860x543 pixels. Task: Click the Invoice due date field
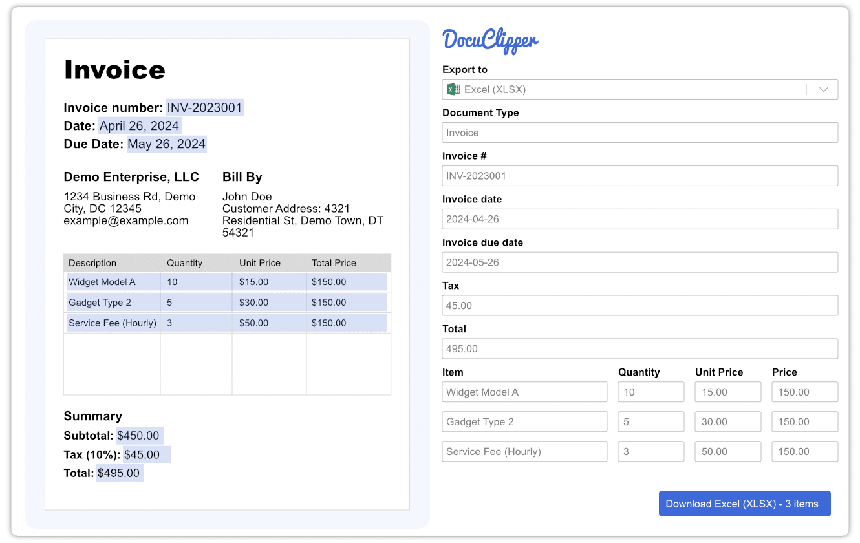point(640,262)
